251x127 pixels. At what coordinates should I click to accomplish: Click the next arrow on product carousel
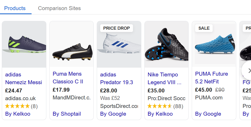tap(248, 70)
